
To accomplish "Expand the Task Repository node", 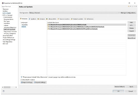I will (2, 42).
